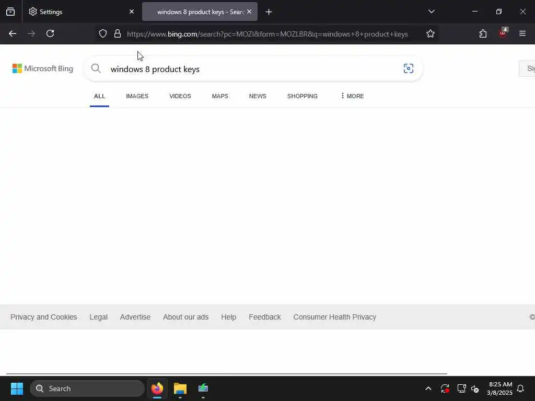Open uBlock Origin extension with badge
535x401 pixels.
pos(503,33)
